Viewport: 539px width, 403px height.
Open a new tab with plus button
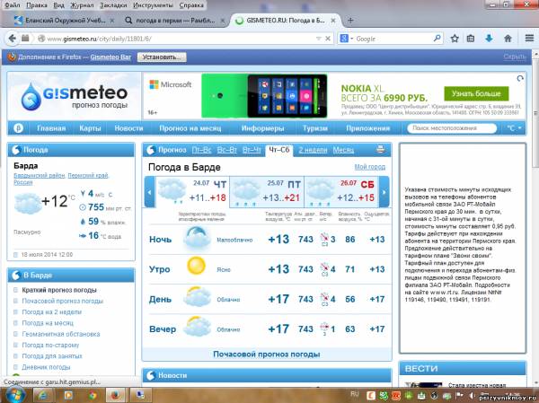350,21
